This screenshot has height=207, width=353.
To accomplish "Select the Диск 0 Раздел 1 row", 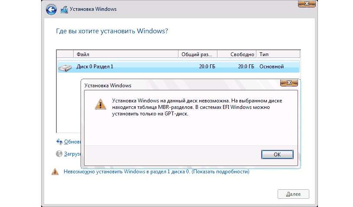I will tap(178, 67).
